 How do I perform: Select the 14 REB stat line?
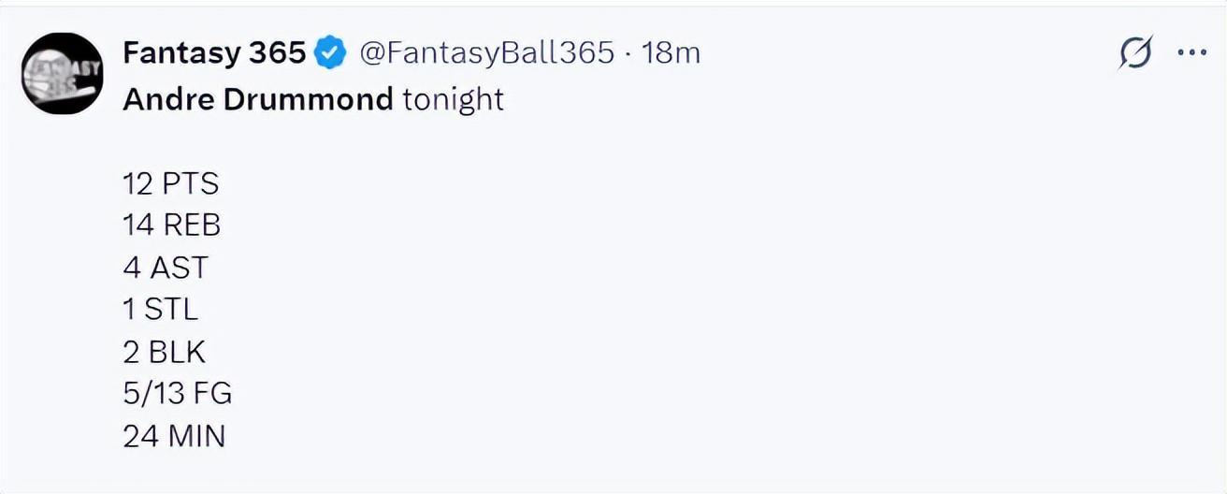coord(171,225)
